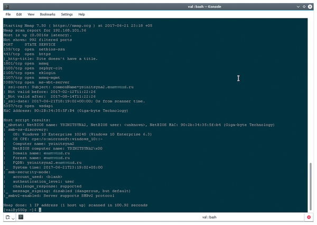Click the terminal scrollbar handle
The image size is (317, 225).
tap(311, 186)
